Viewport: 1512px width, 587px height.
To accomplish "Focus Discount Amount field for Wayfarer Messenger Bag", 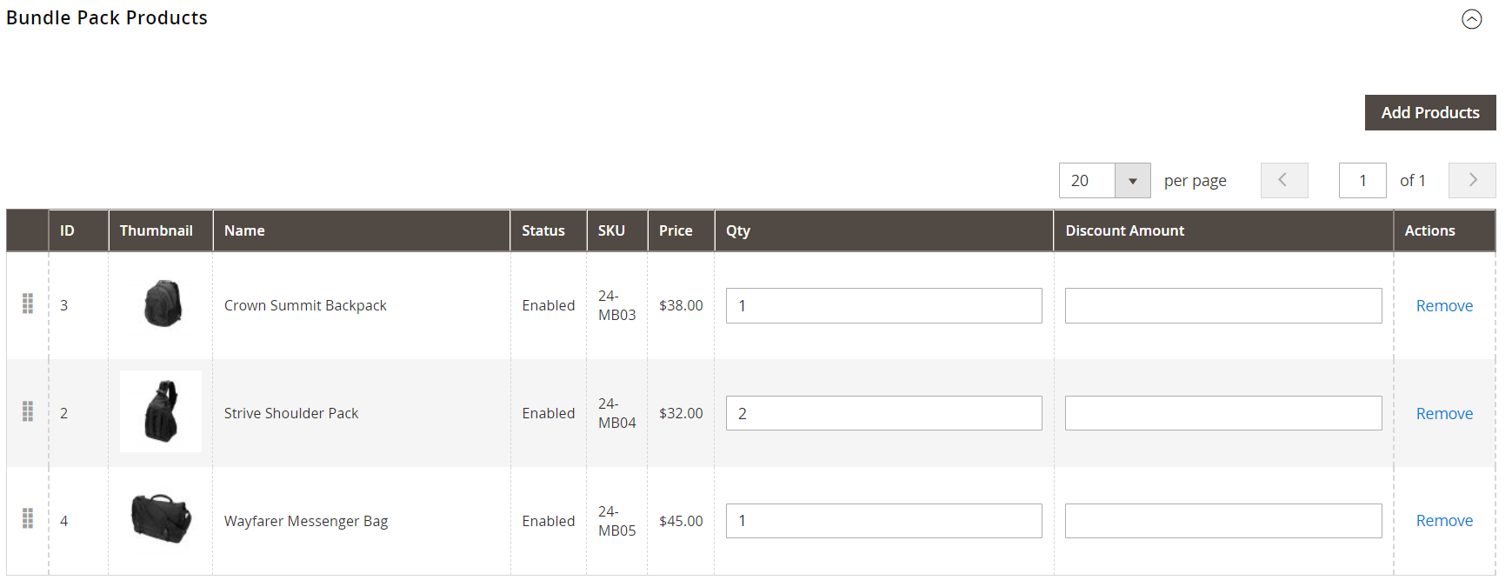I will [x=1222, y=521].
